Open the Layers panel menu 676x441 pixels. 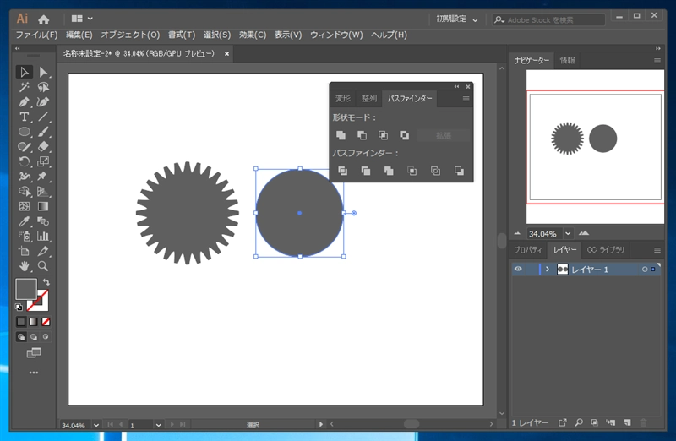point(657,250)
